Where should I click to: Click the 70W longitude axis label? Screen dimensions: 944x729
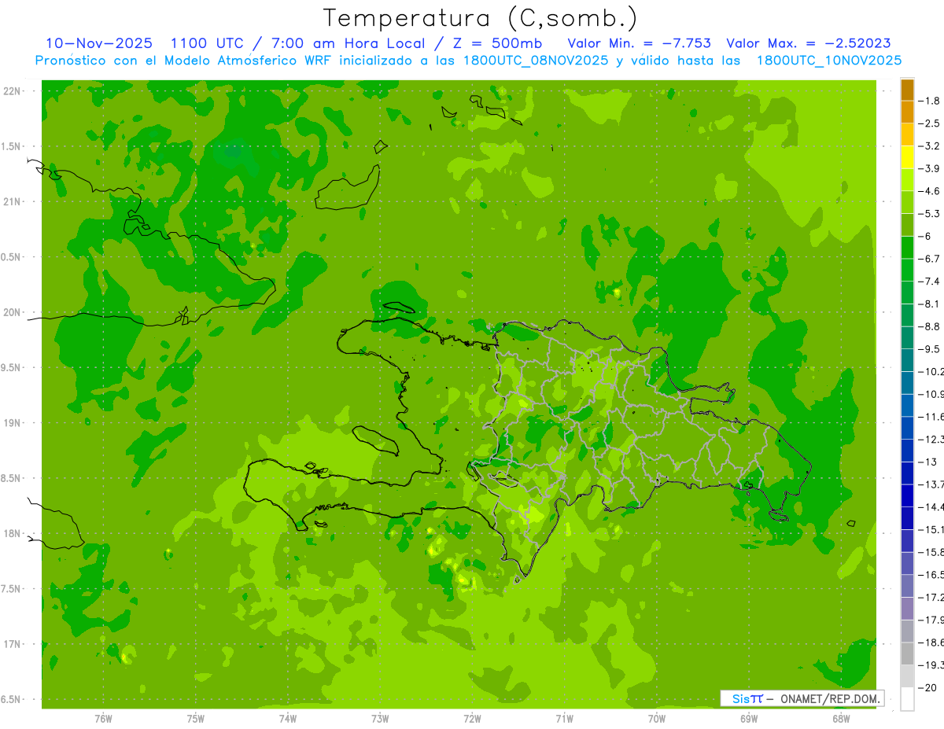point(657,718)
